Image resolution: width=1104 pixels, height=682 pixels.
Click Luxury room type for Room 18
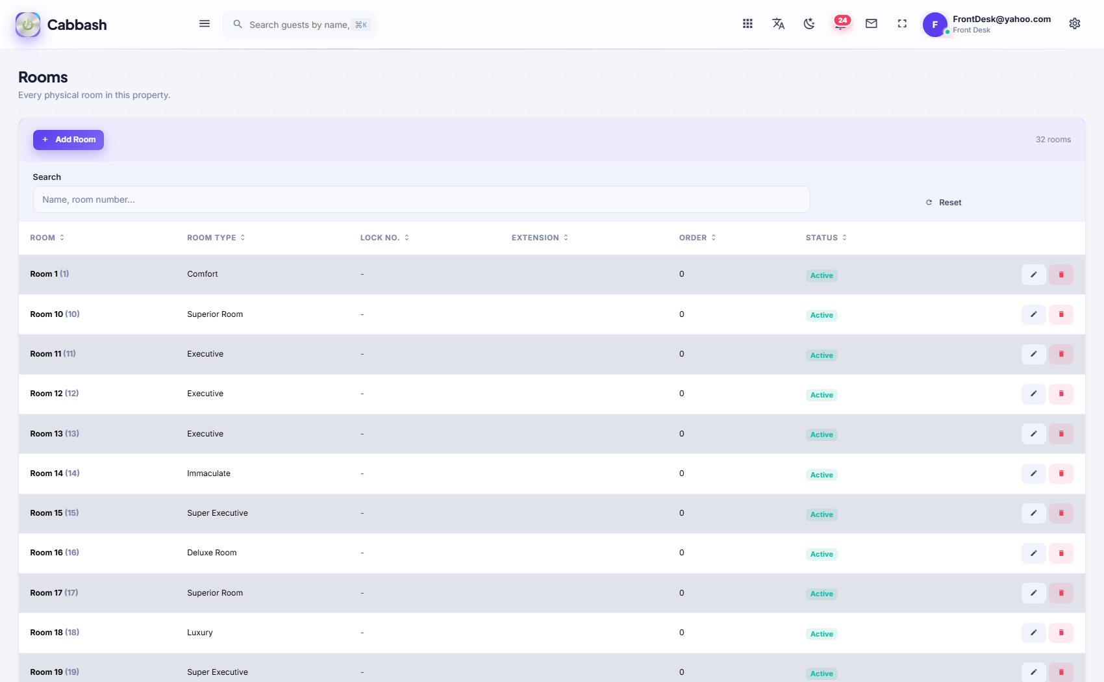[x=200, y=633]
